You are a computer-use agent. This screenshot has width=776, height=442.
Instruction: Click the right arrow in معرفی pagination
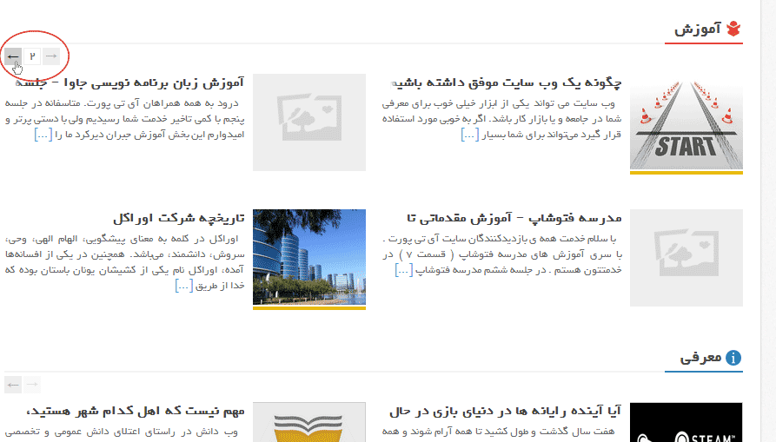coord(32,385)
